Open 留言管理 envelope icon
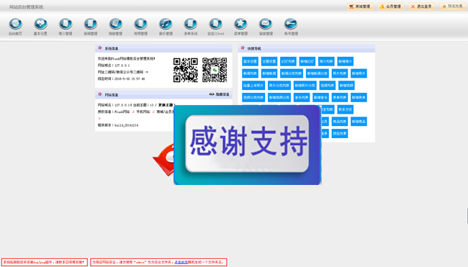Image resolution: width=468 pixels, height=267 pixels. pyautogui.click(x=266, y=24)
